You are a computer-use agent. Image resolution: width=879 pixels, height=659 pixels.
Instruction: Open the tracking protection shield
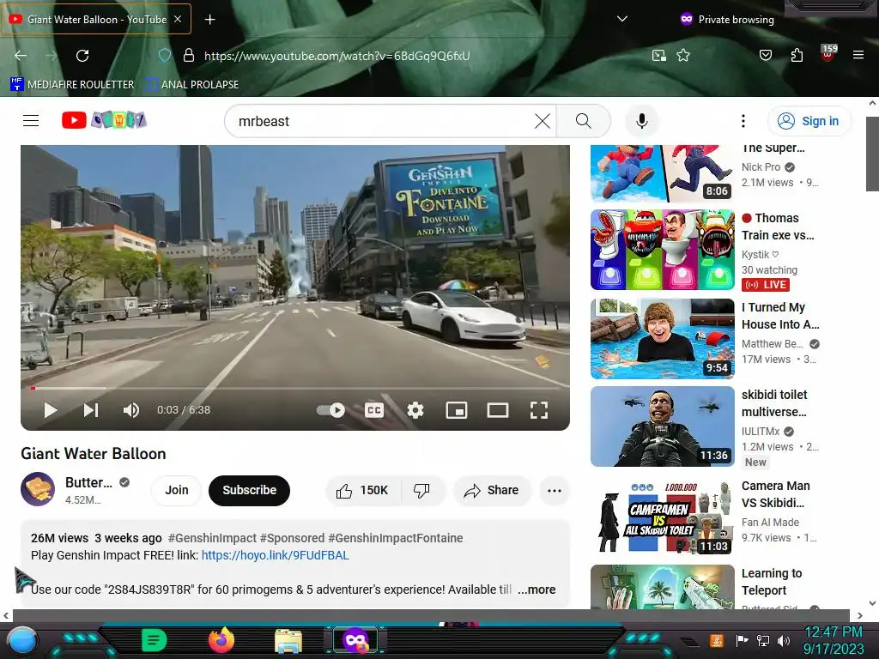[164, 56]
